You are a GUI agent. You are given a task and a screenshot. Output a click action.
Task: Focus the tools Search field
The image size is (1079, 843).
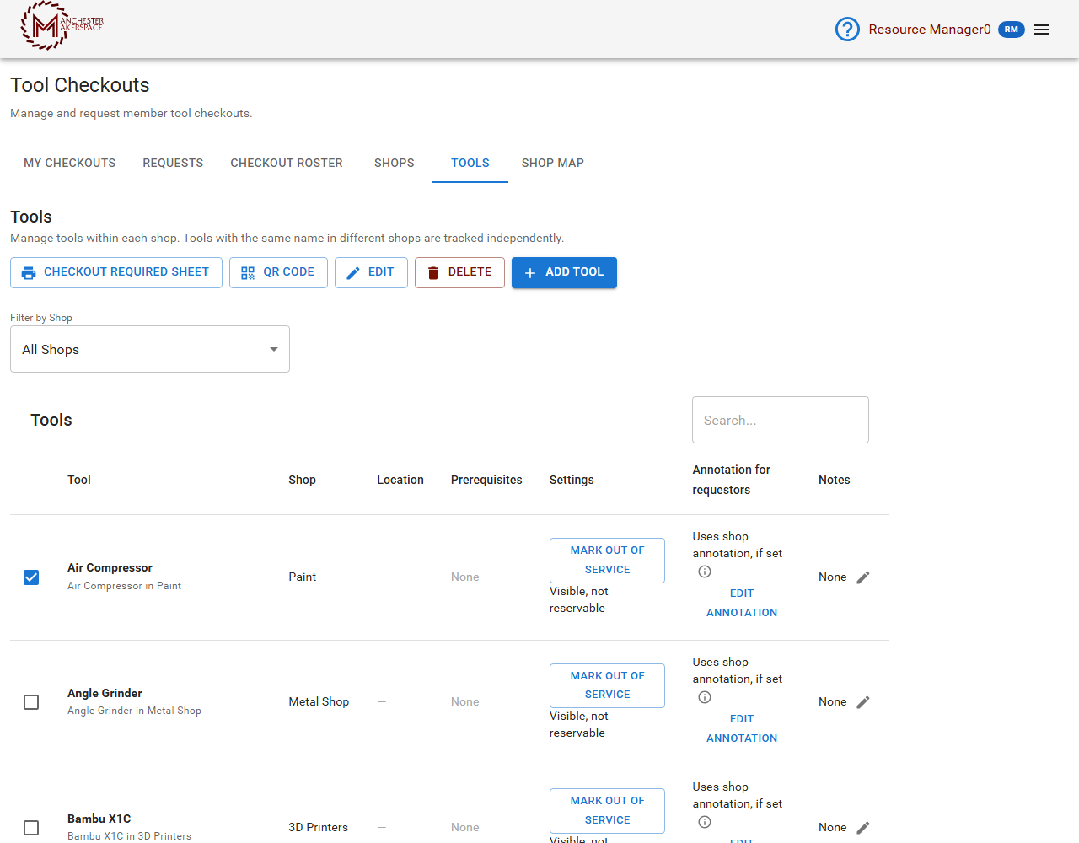pos(781,420)
